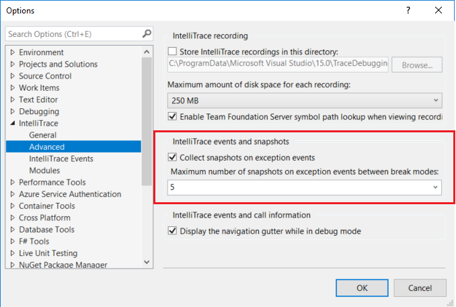This screenshot has width=456, height=307.
Task: Enable Team Foundation Server symbol path checkbox
Action: pos(172,117)
